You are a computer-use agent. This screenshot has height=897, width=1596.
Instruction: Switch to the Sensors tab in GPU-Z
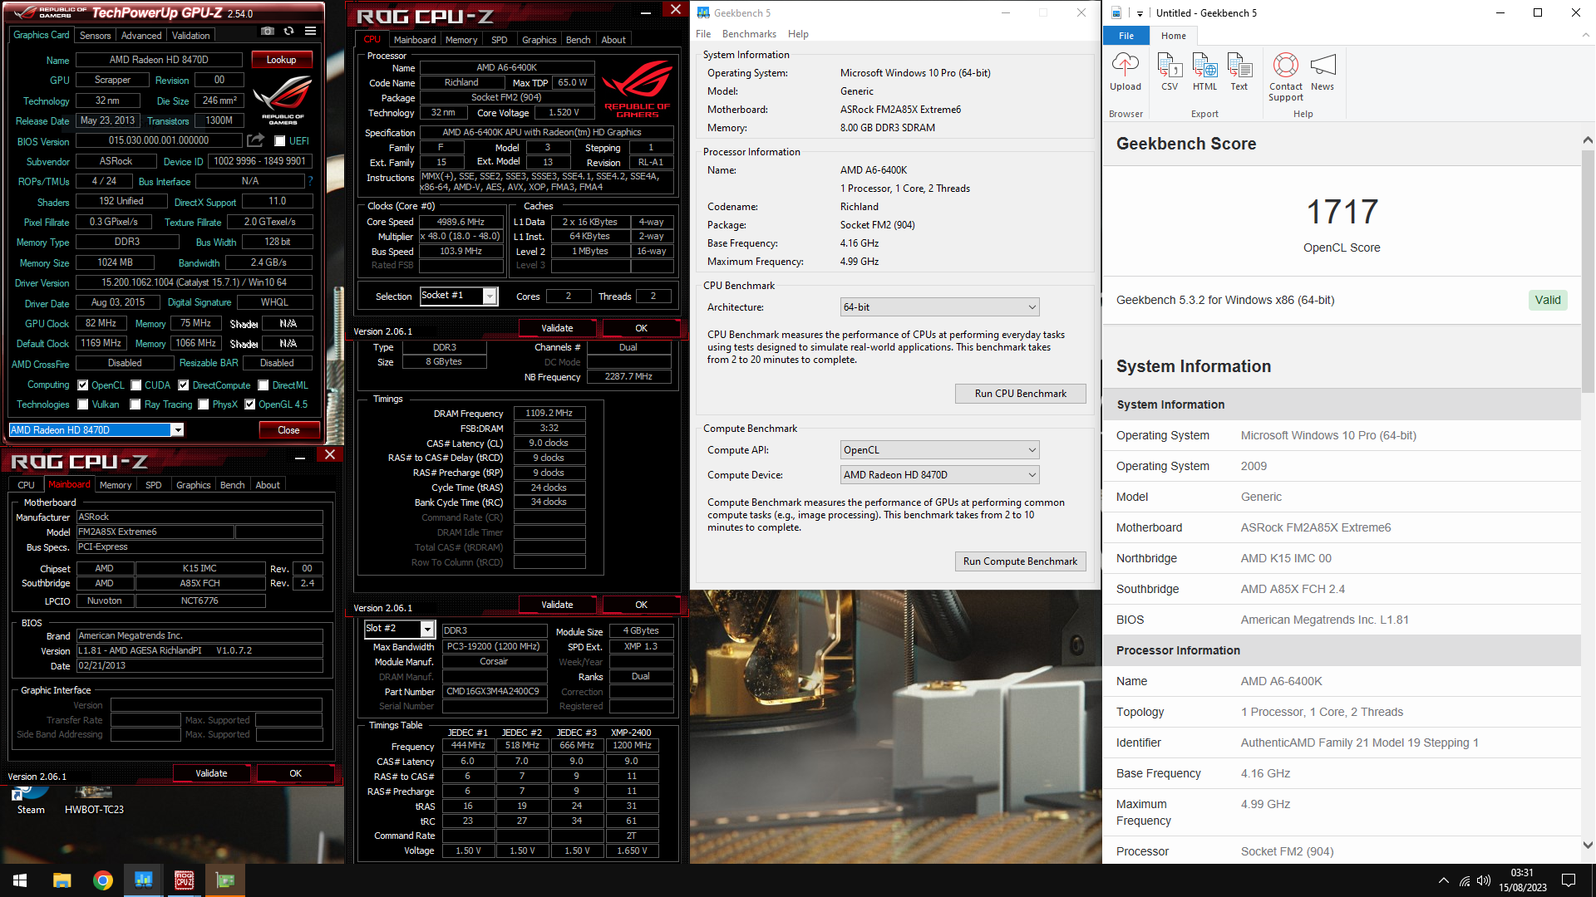click(95, 36)
